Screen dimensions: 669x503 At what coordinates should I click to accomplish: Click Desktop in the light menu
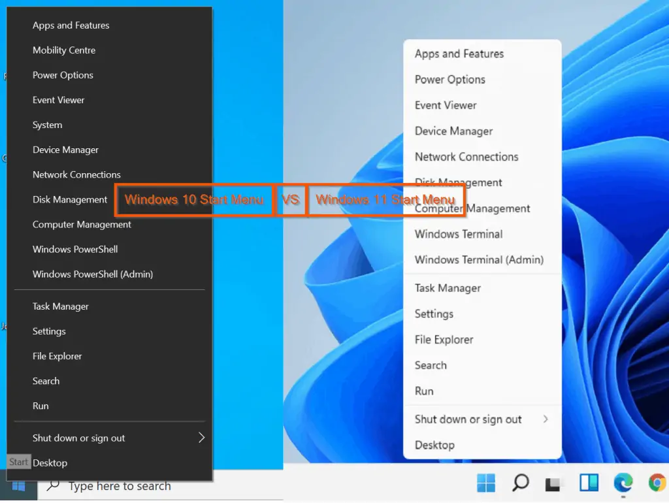[482, 445]
